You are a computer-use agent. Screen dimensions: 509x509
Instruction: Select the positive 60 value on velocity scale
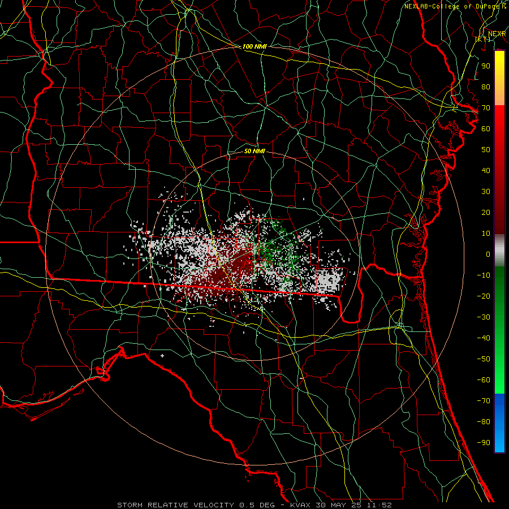(x=486, y=128)
